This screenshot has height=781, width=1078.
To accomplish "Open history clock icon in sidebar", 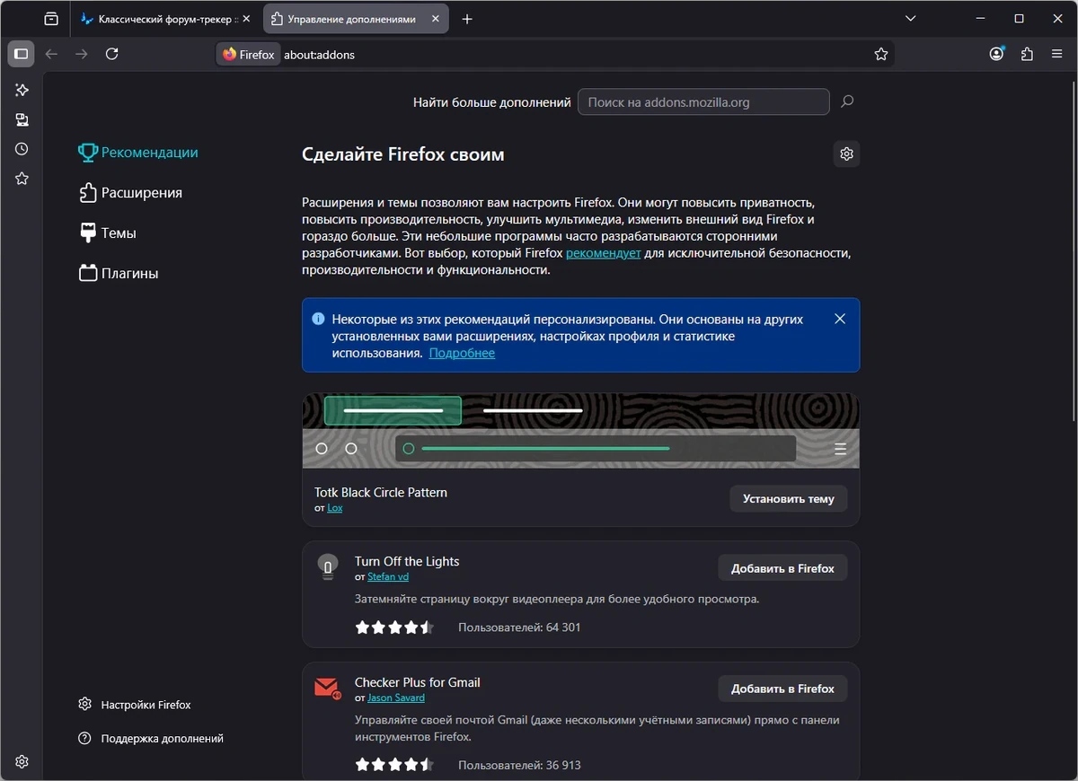I will coord(22,149).
